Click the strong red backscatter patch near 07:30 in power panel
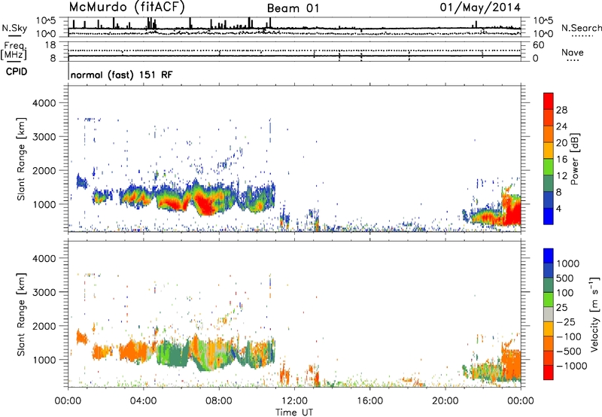The height and width of the screenshot is (417, 602). tap(205, 202)
